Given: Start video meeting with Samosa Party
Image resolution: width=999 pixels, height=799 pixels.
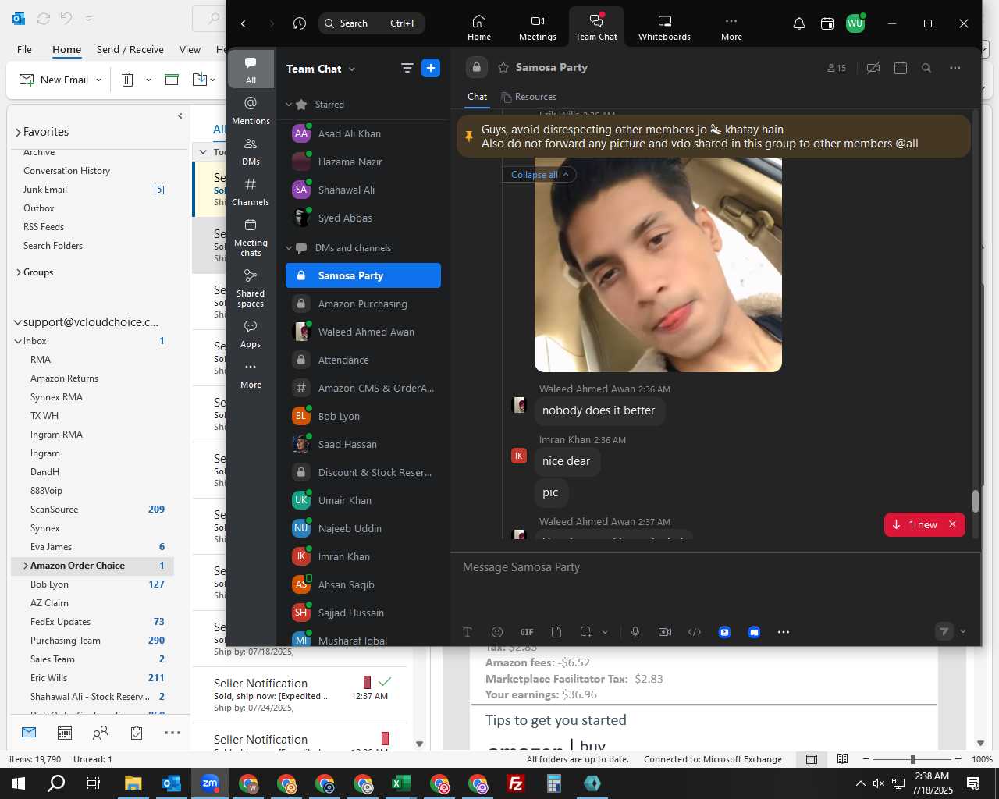Looking at the screenshot, I should tap(873, 68).
